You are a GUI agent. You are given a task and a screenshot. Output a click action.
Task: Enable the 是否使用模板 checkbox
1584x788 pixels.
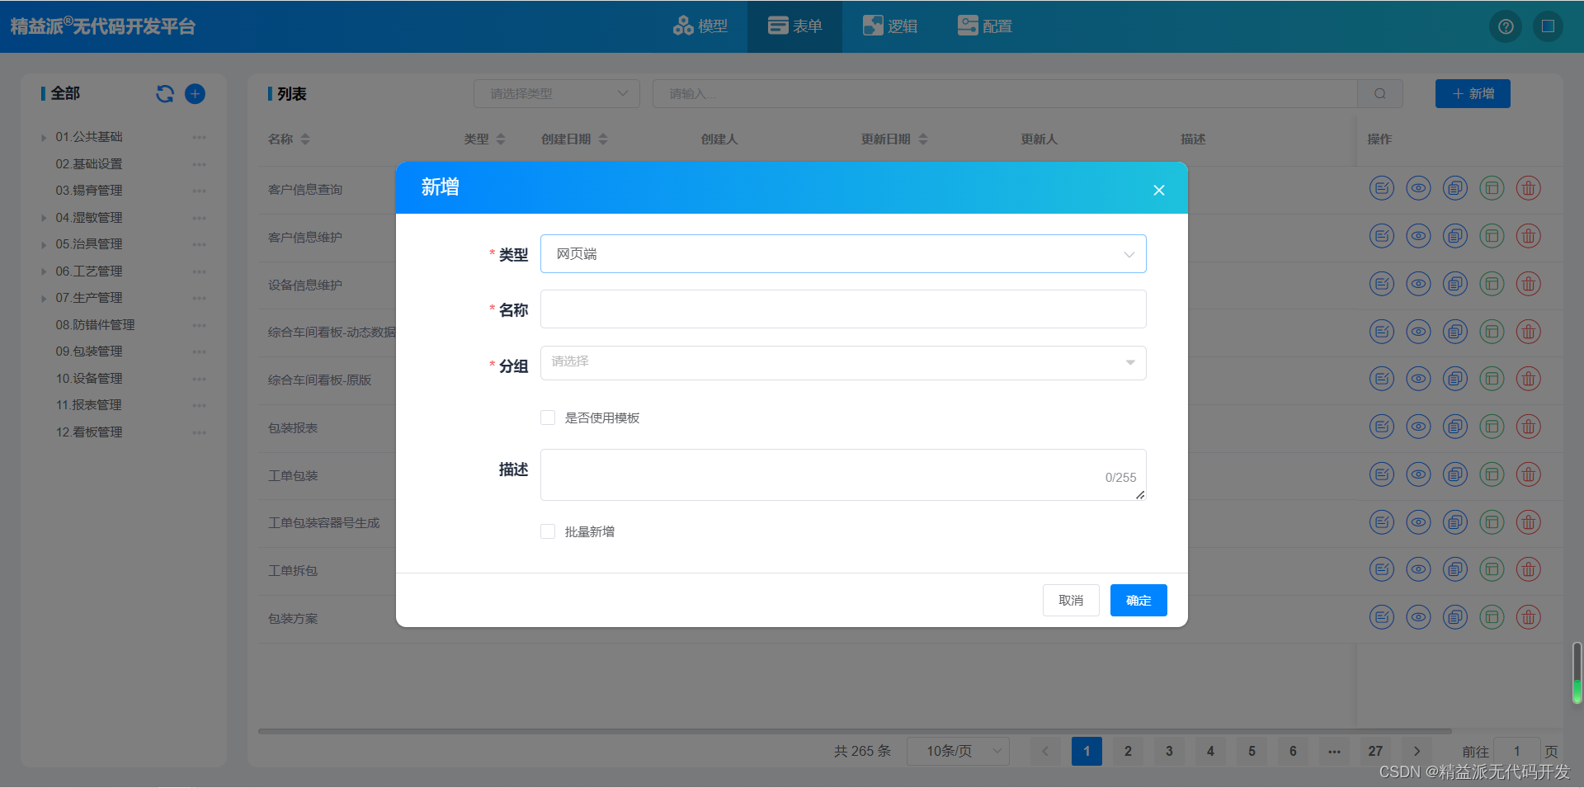click(547, 418)
